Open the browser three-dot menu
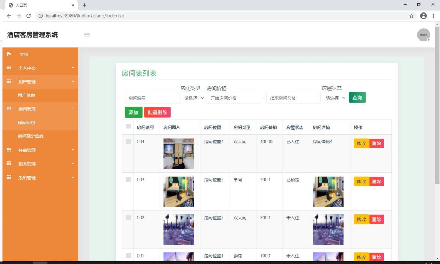 434,16
